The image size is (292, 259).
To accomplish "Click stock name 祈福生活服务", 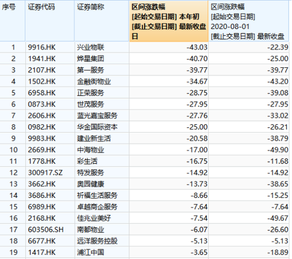I will (x=97, y=195).
